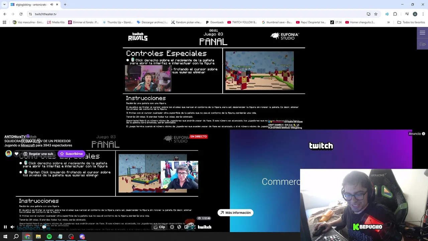Viewport: 428px width, 241px height.
Task: Open Voz masculina bookmark
Action: tap(28, 22)
